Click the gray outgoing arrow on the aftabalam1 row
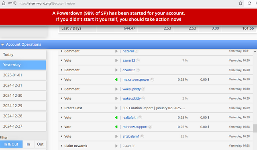 [116, 136]
